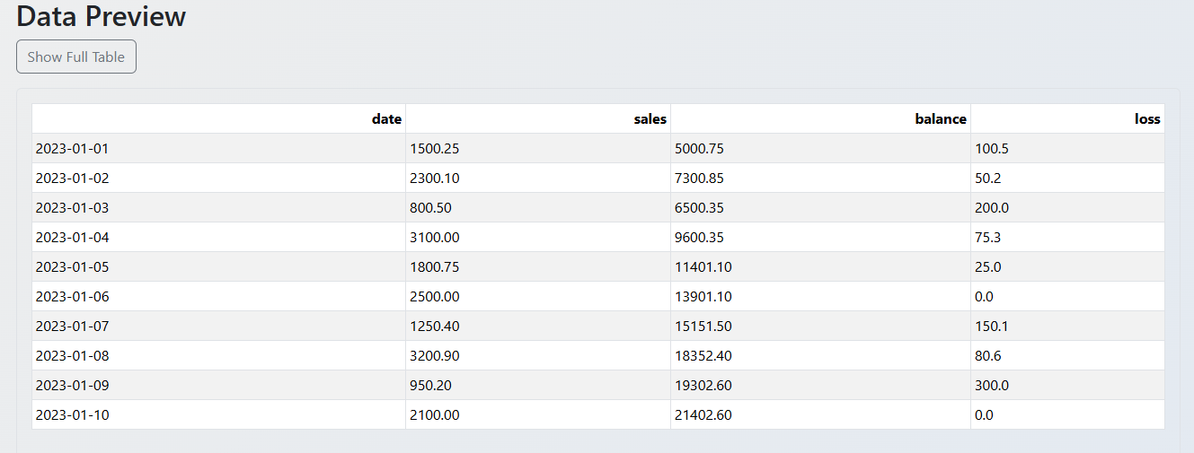The width and height of the screenshot is (1194, 453).
Task: Click loss value 50.2
Action: (1067, 178)
